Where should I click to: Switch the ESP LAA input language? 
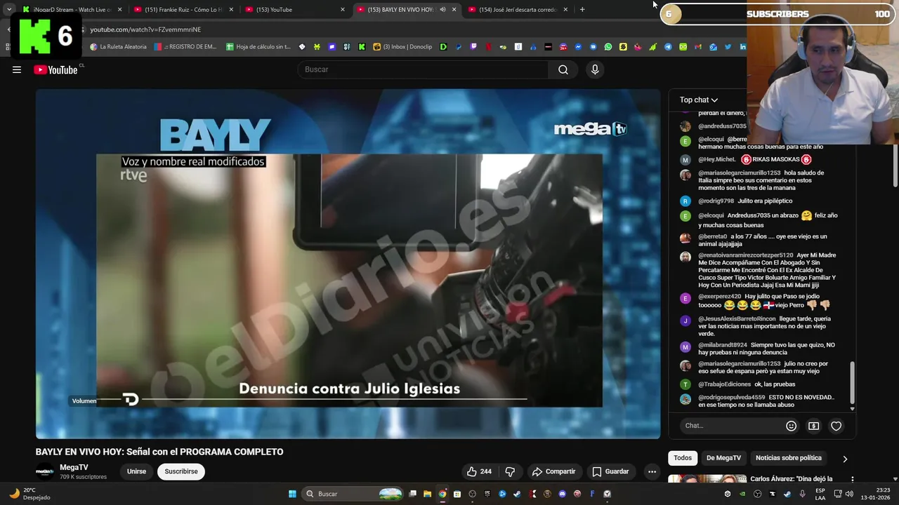point(820,494)
